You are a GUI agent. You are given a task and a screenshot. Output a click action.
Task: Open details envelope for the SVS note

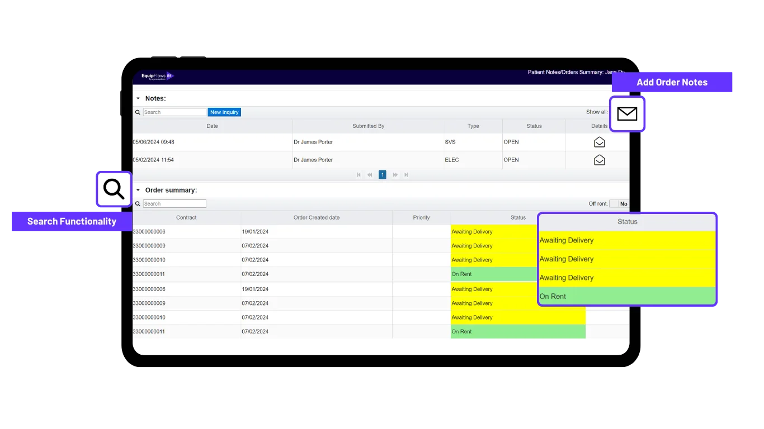pyautogui.click(x=599, y=142)
